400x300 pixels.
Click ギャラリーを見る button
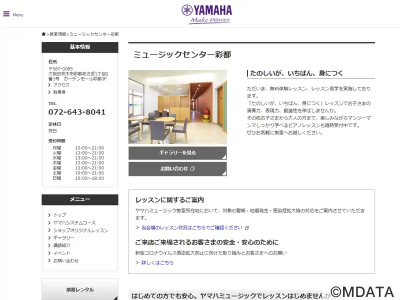tap(177, 153)
